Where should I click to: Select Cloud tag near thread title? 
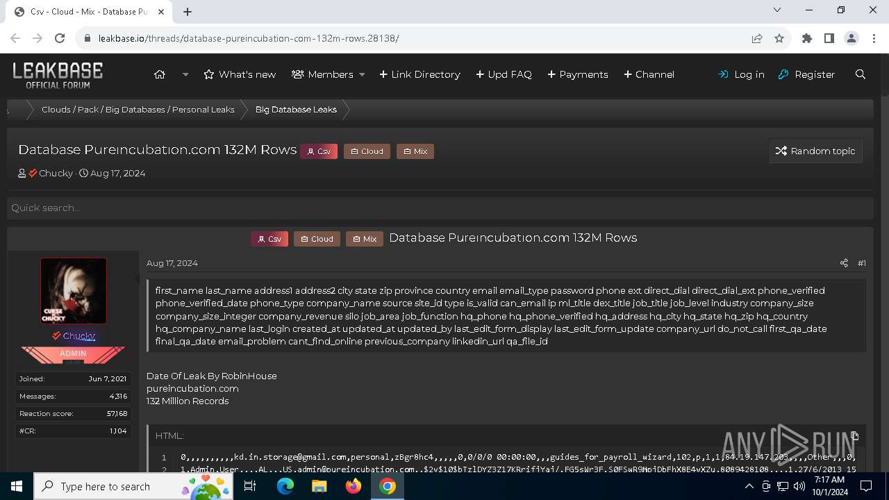(x=367, y=151)
